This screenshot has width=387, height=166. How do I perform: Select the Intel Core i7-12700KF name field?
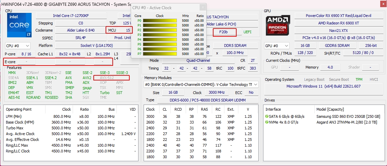71,16
